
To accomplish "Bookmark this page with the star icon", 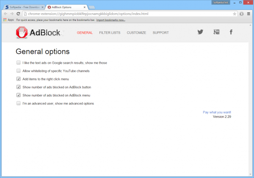I will coord(235,14).
